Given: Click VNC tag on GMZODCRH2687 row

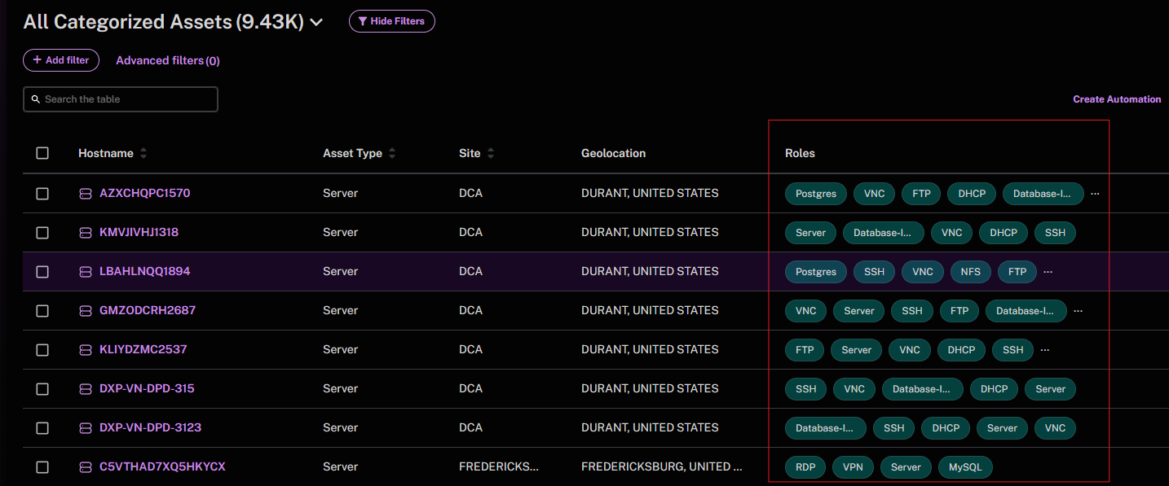Looking at the screenshot, I should point(805,311).
